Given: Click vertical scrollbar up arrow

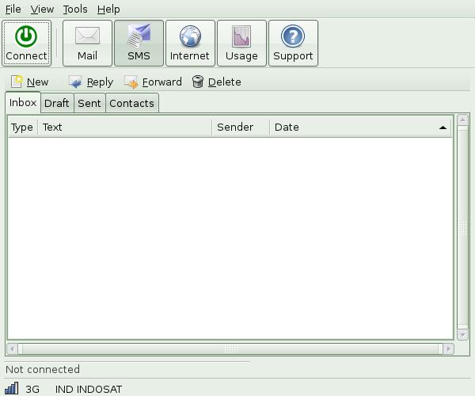Looking at the screenshot, I should pos(462,120).
